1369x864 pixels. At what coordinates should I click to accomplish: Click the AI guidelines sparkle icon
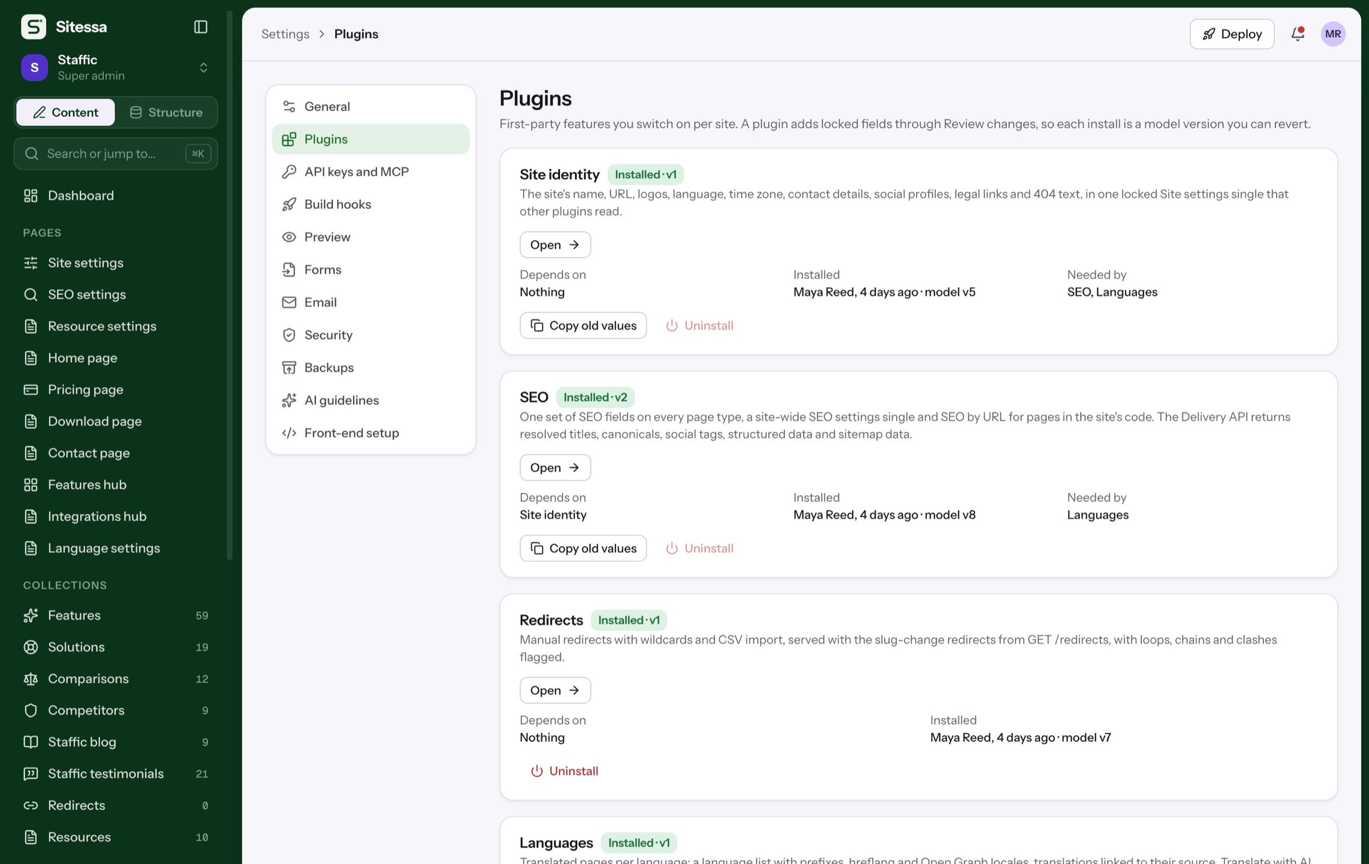(x=289, y=400)
